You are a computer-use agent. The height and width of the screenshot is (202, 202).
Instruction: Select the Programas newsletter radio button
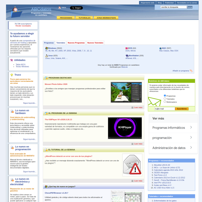point(165,96)
